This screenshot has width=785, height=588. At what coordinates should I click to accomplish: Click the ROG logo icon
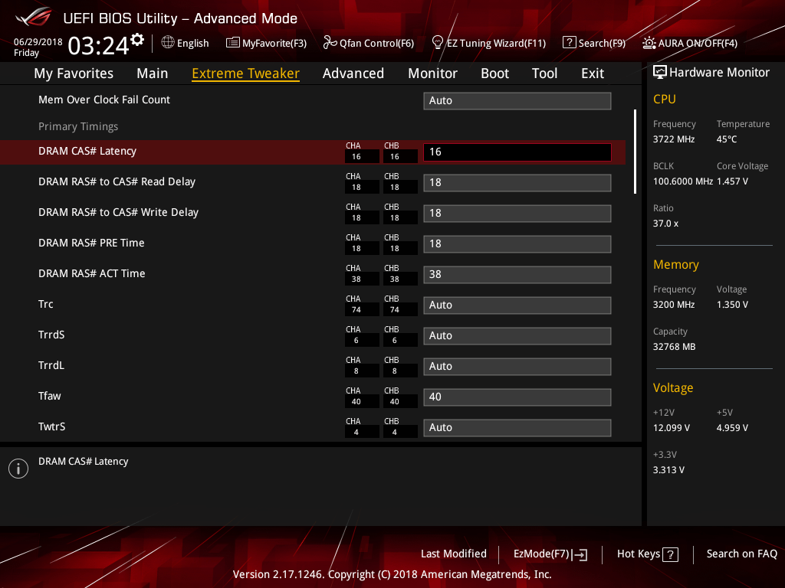pos(34,17)
